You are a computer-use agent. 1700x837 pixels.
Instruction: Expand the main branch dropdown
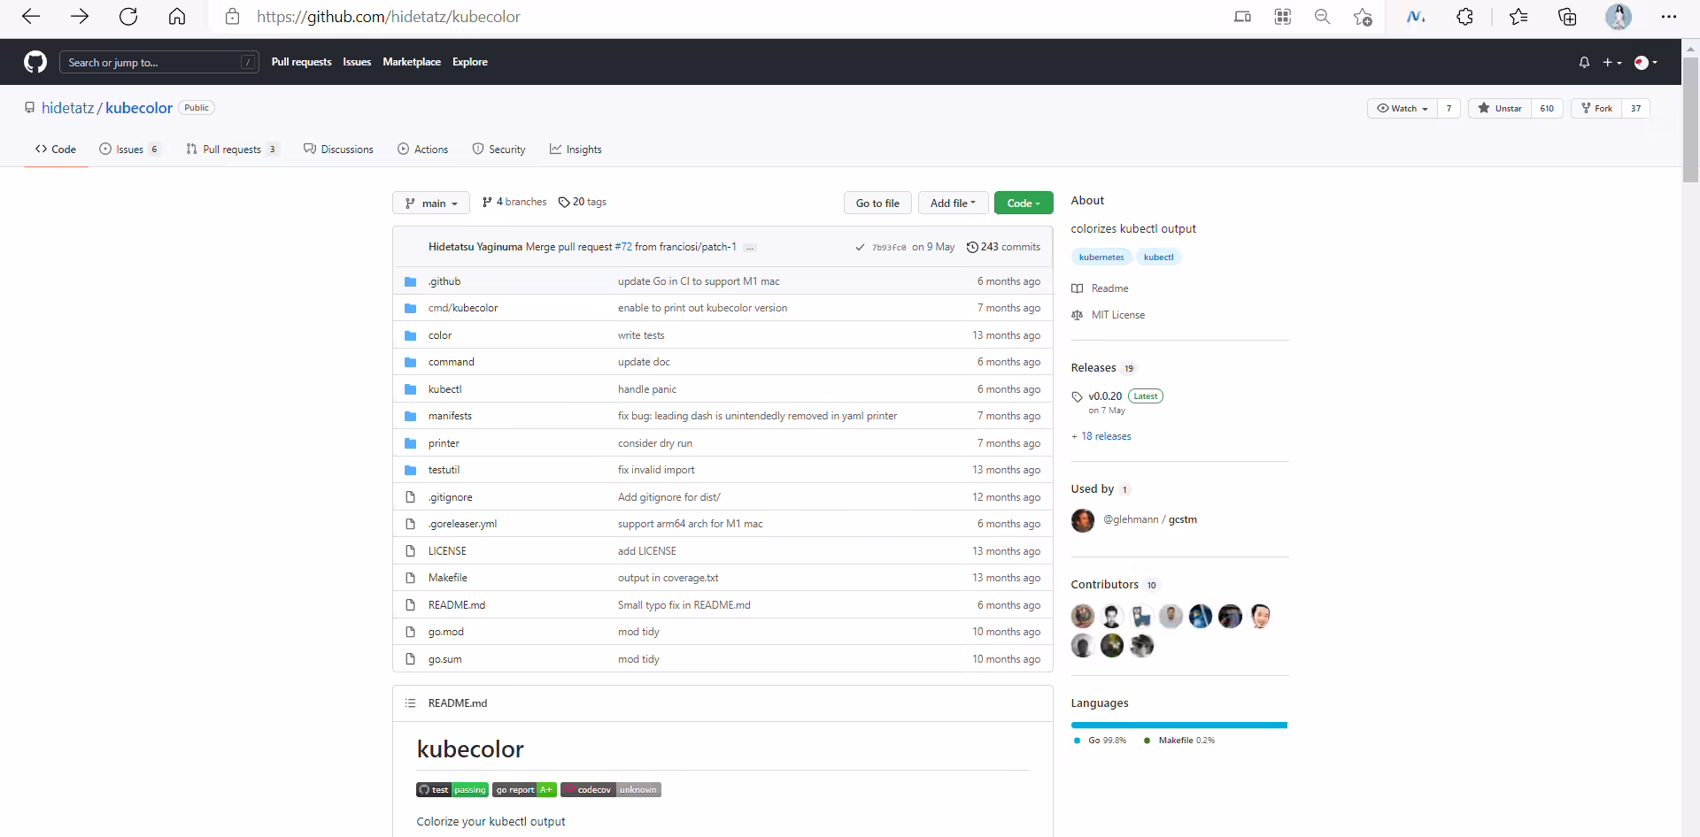pyautogui.click(x=431, y=203)
